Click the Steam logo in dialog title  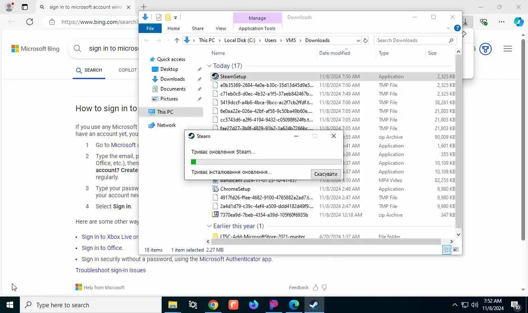191,136
